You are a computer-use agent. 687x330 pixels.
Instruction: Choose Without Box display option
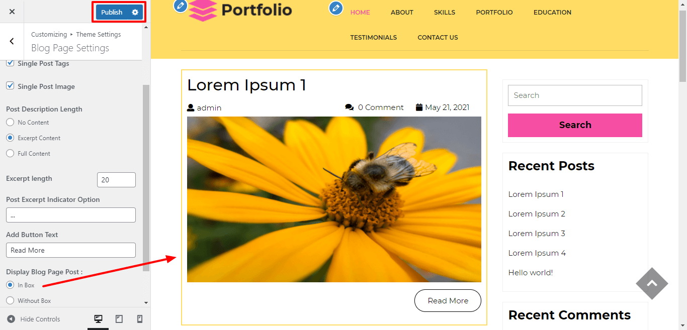coord(10,300)
